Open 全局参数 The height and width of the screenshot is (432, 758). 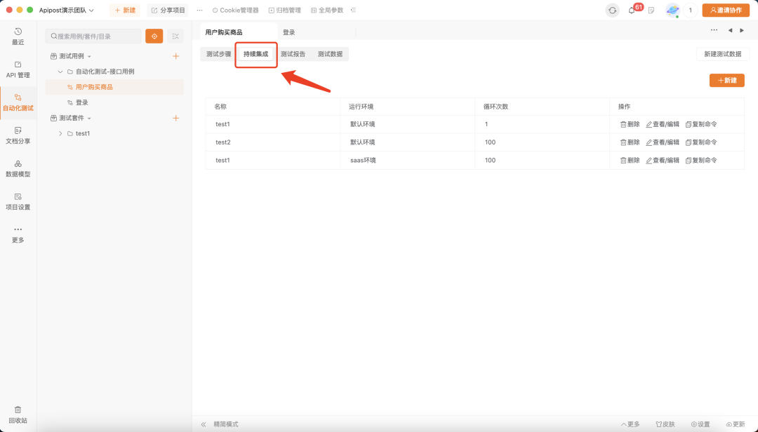[x=327, y=10]
